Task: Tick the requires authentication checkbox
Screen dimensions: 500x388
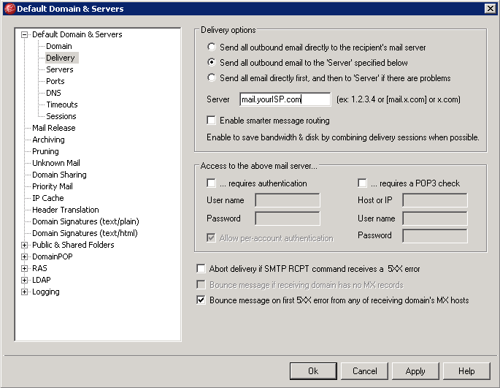Action: (x=211, y=183)
